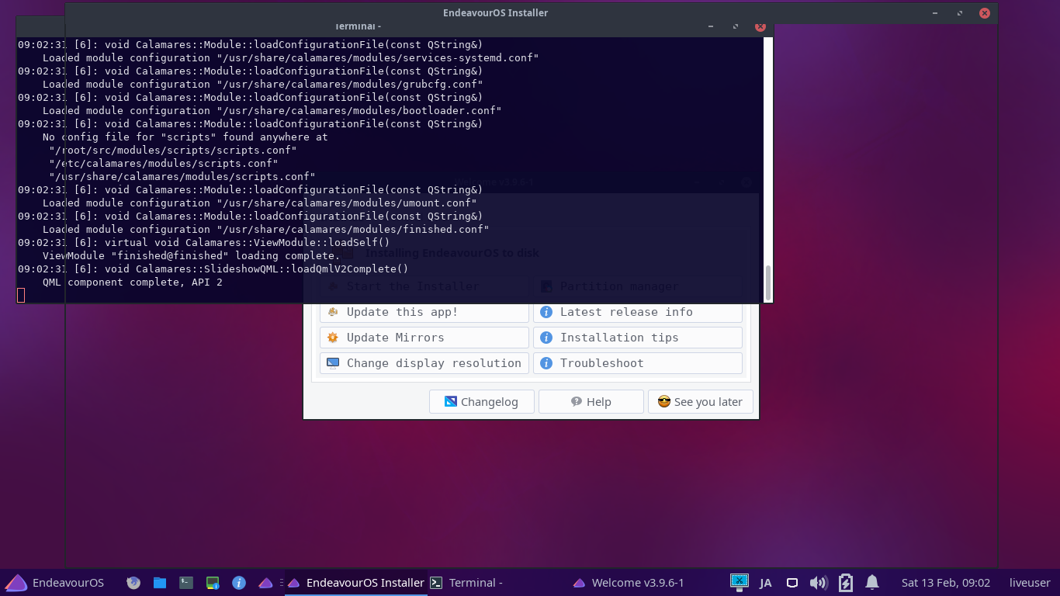Click the Help button in Welcome

coord(591,402)
